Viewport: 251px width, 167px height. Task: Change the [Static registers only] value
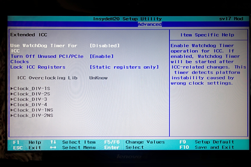coord(124,67)
